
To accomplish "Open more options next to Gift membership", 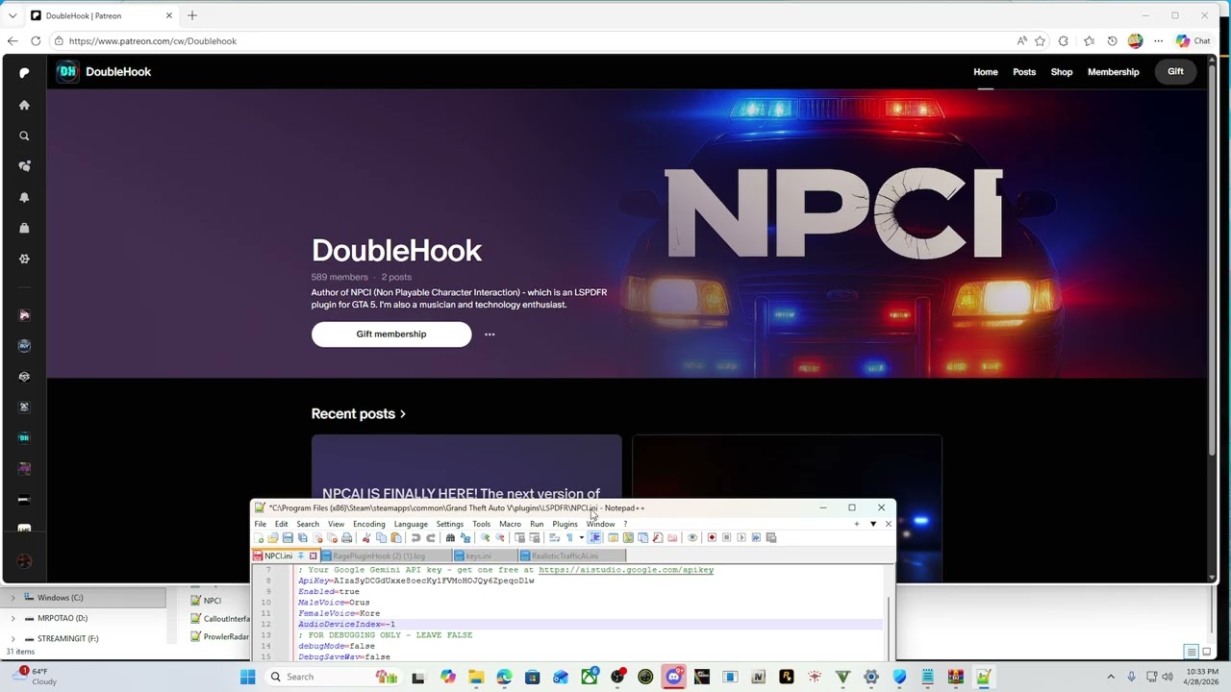I will point(490,334).
